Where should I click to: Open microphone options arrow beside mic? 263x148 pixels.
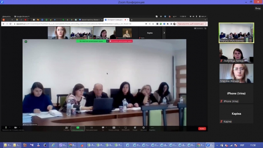[x=10, y=127]
